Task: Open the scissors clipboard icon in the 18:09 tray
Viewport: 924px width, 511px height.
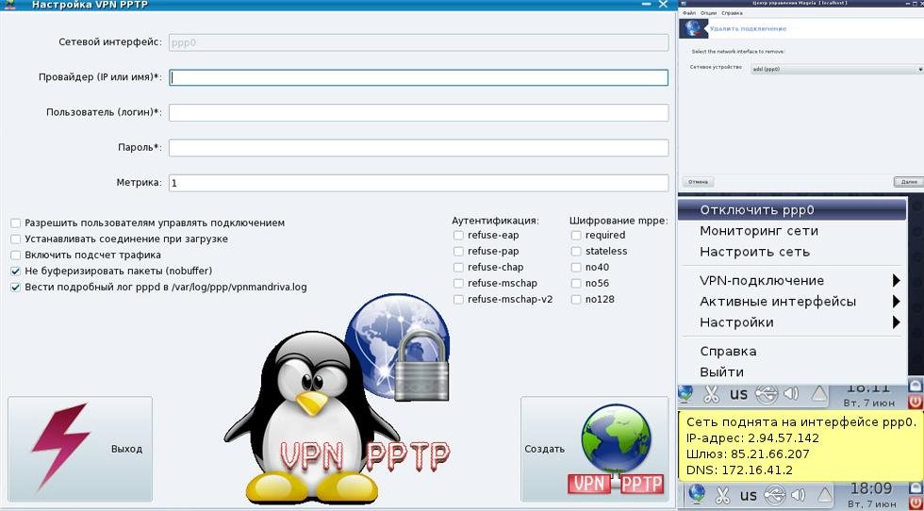Action: [x=722, y=494]
